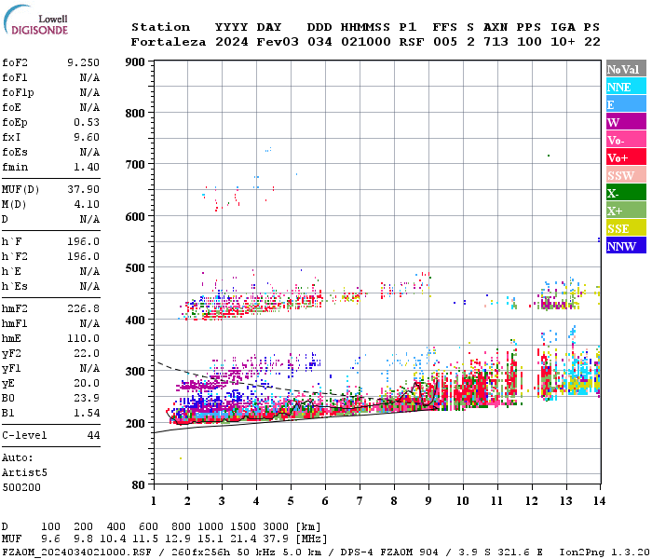652x559 pixels.
Task: Select the NNW dark blue legend swatch
Action: (626, 245)
